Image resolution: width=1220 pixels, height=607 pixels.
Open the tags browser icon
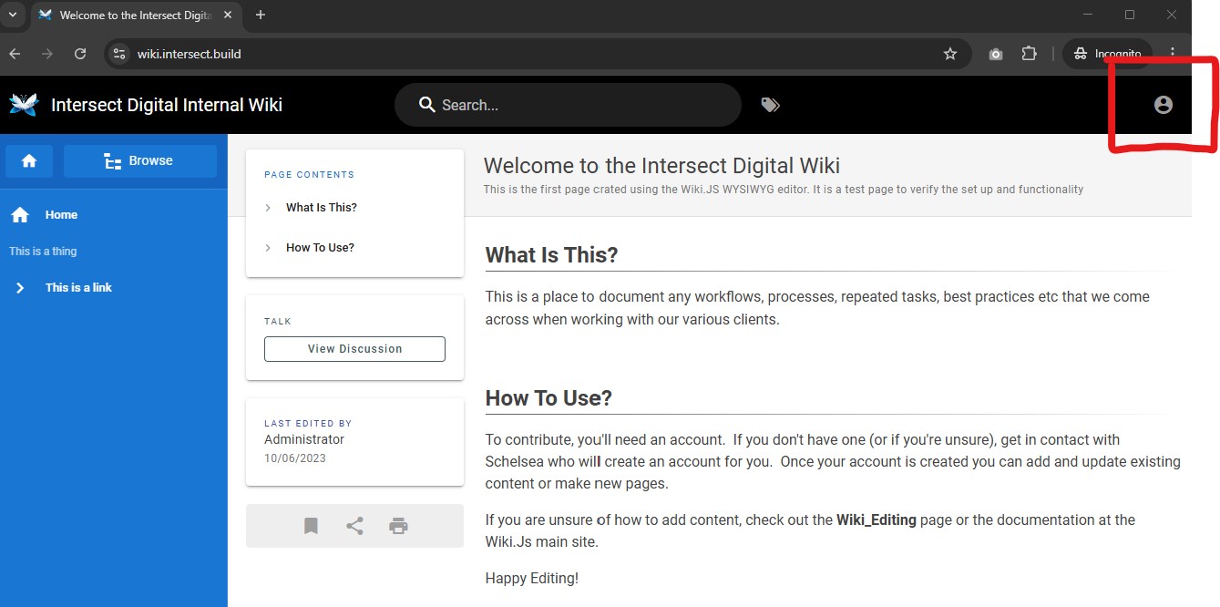pyautogui.click(x=770, y=105)
